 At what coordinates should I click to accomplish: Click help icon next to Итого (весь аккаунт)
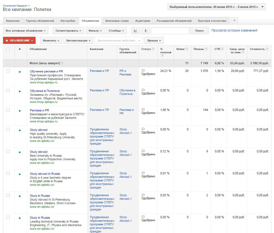pos(62,63)
